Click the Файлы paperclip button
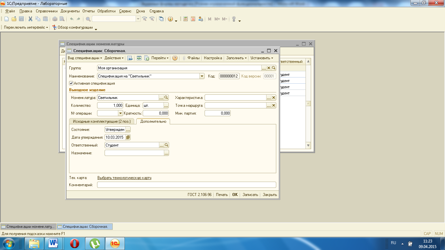 click(x=191, y=58)
